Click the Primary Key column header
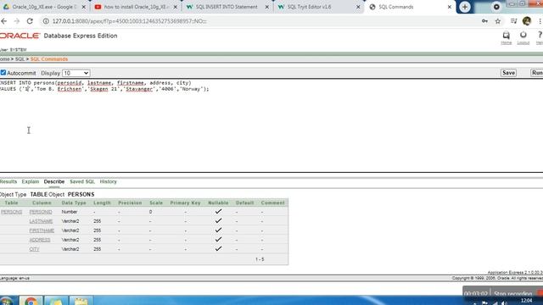 click(x=185, y=202)
